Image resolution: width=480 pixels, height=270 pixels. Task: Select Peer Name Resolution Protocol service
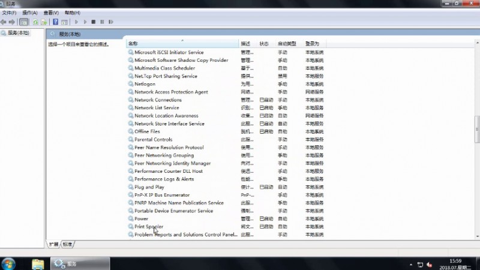[169, 147]
